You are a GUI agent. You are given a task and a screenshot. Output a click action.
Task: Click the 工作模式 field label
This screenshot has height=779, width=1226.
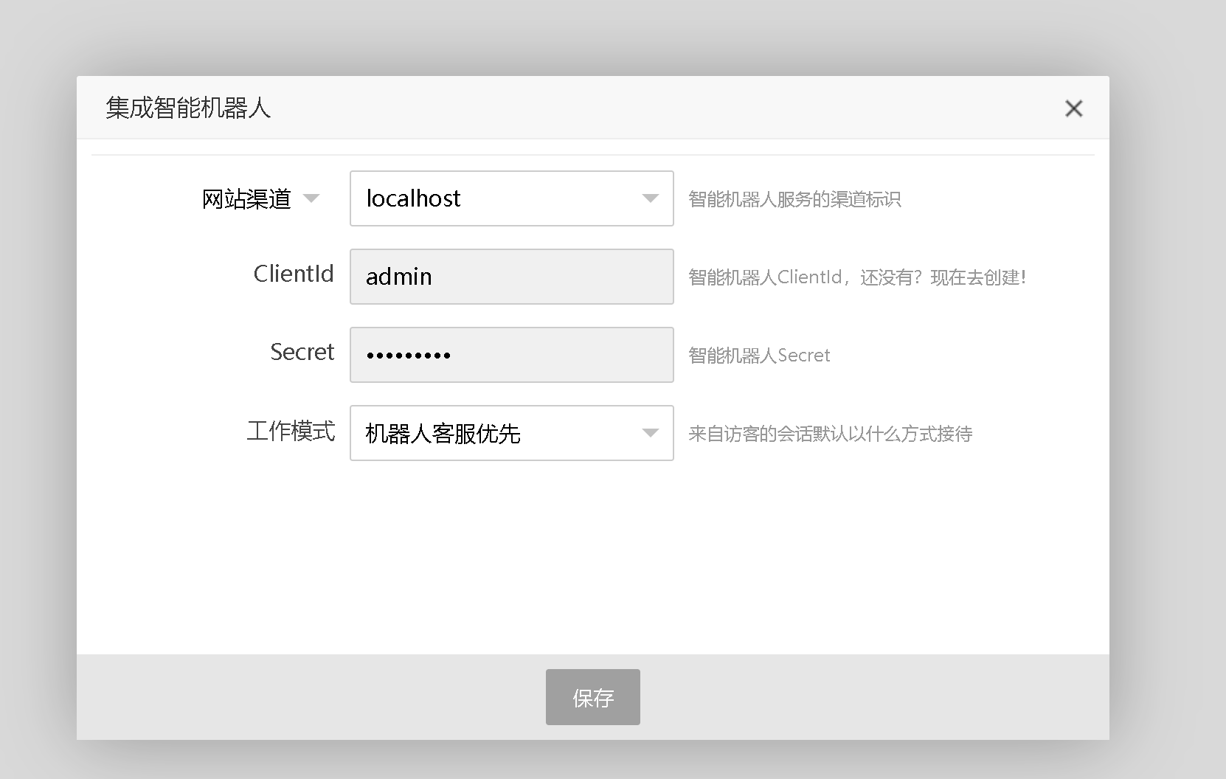(291, 431)
